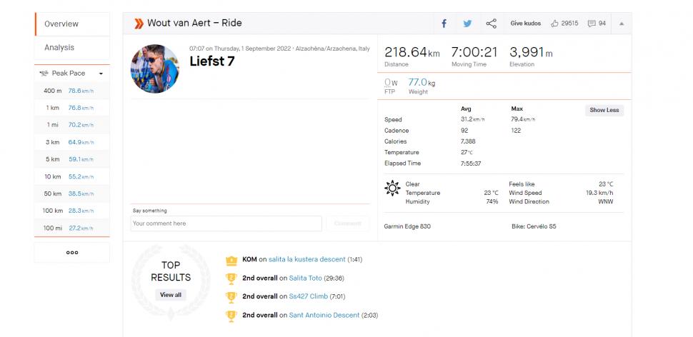Click the Bike: Cervélo S5 text

(x=534, y=226)
